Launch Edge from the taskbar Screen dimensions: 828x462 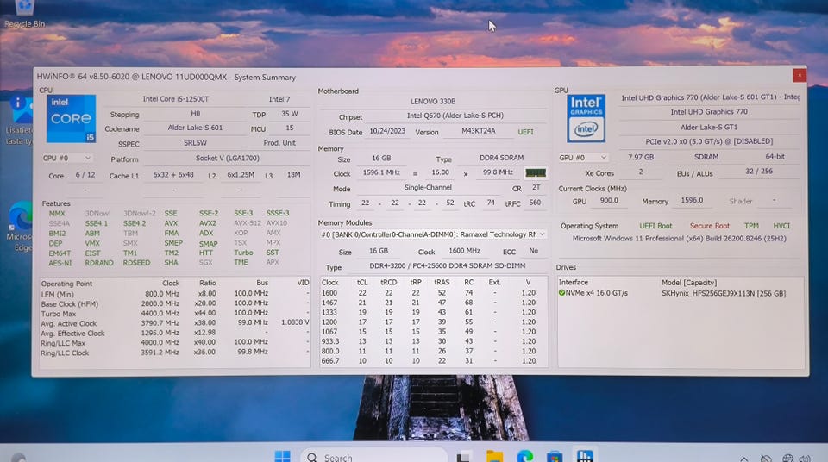pyautogui.click(x=525, y=457)
